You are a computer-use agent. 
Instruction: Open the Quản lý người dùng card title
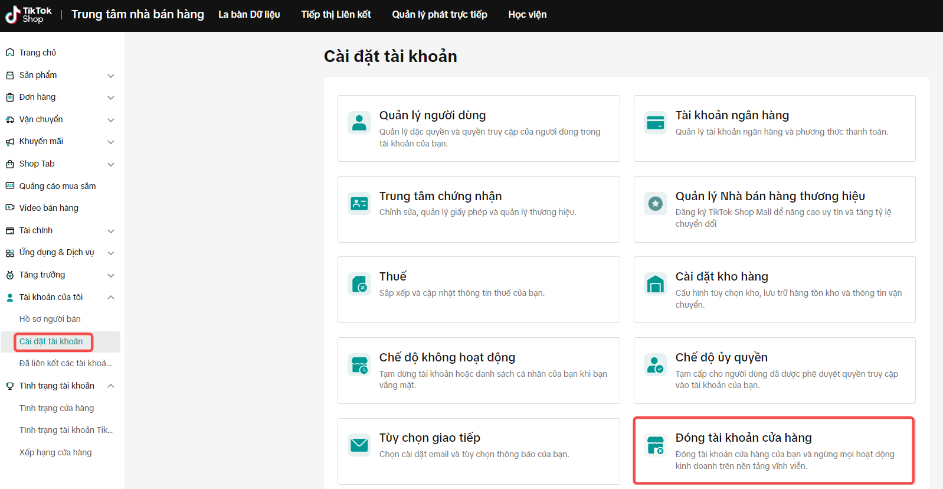[433, 115]
